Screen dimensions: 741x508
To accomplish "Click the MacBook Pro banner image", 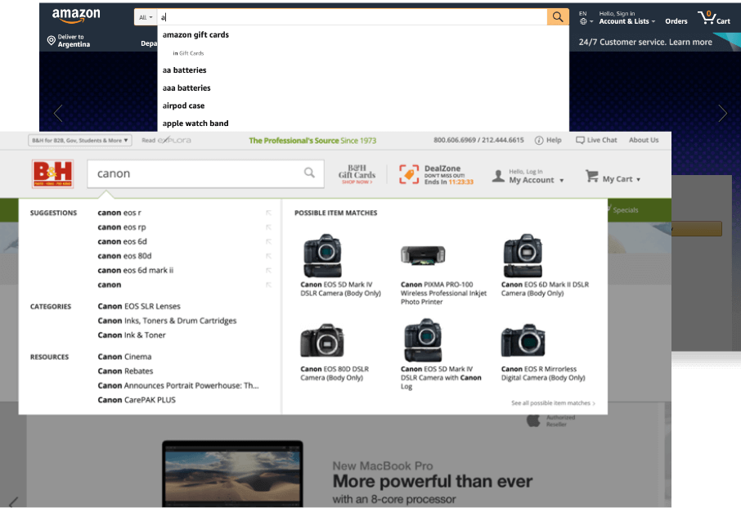I will click(x=232, y=474).
